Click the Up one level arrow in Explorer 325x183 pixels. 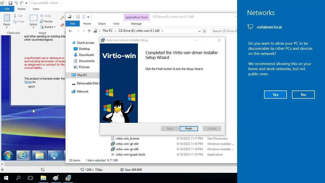pos(89,31)
